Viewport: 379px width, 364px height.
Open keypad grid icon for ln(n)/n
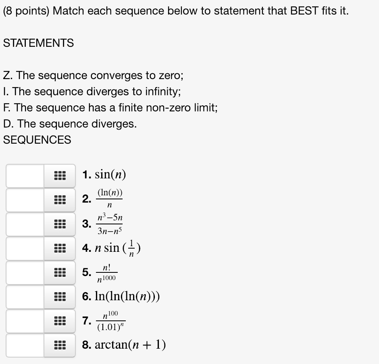click(59, 200)
